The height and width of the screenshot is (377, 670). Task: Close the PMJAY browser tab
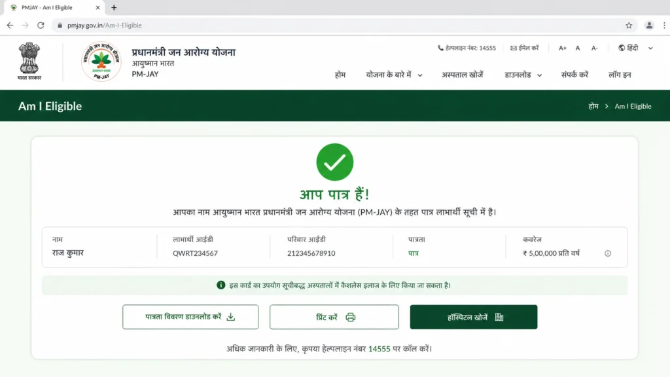click(97, 7)
